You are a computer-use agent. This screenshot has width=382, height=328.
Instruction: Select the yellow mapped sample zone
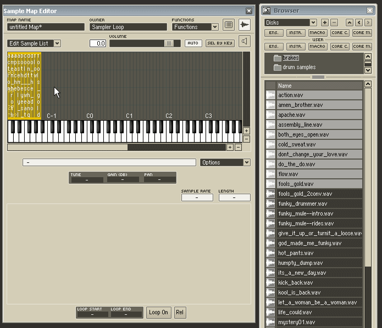tap(24, 86)
